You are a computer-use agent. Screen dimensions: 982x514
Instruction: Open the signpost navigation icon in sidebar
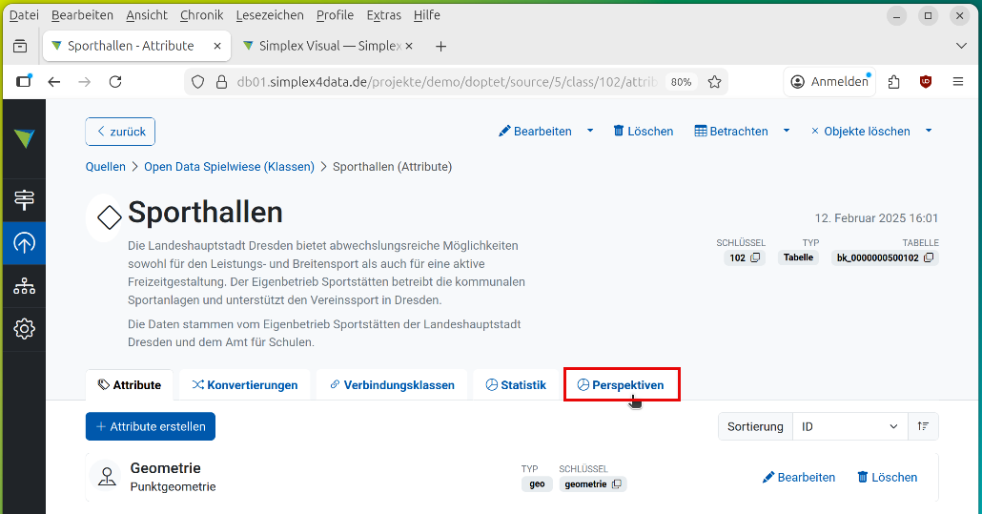point(24,199)
